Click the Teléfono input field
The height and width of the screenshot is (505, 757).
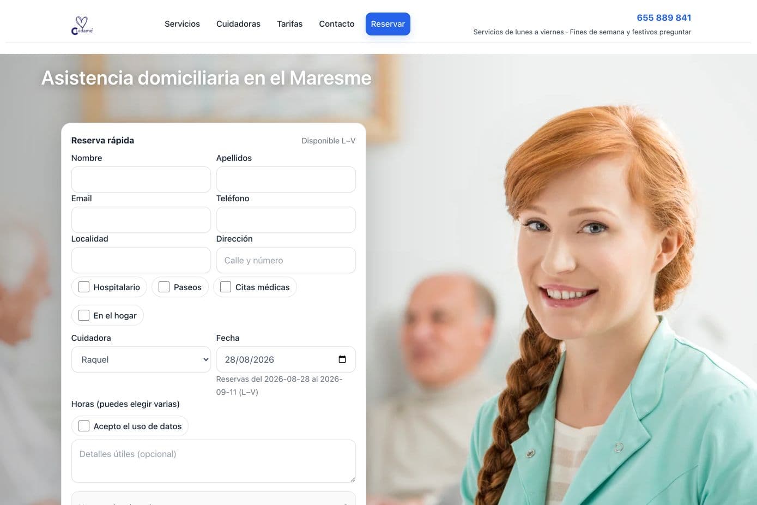pos(286,220)
